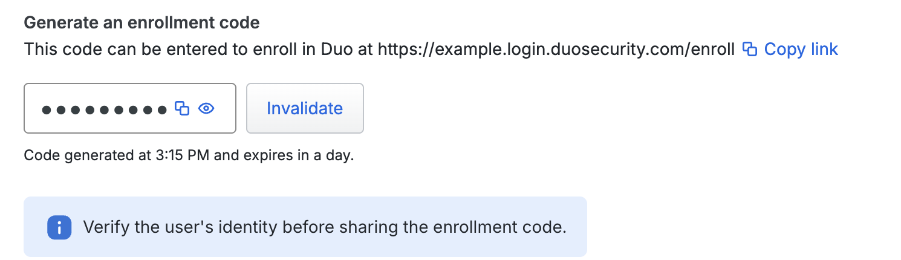Click the Copy link text
This screenshot has height=260, width=901.
coord(801,49)
